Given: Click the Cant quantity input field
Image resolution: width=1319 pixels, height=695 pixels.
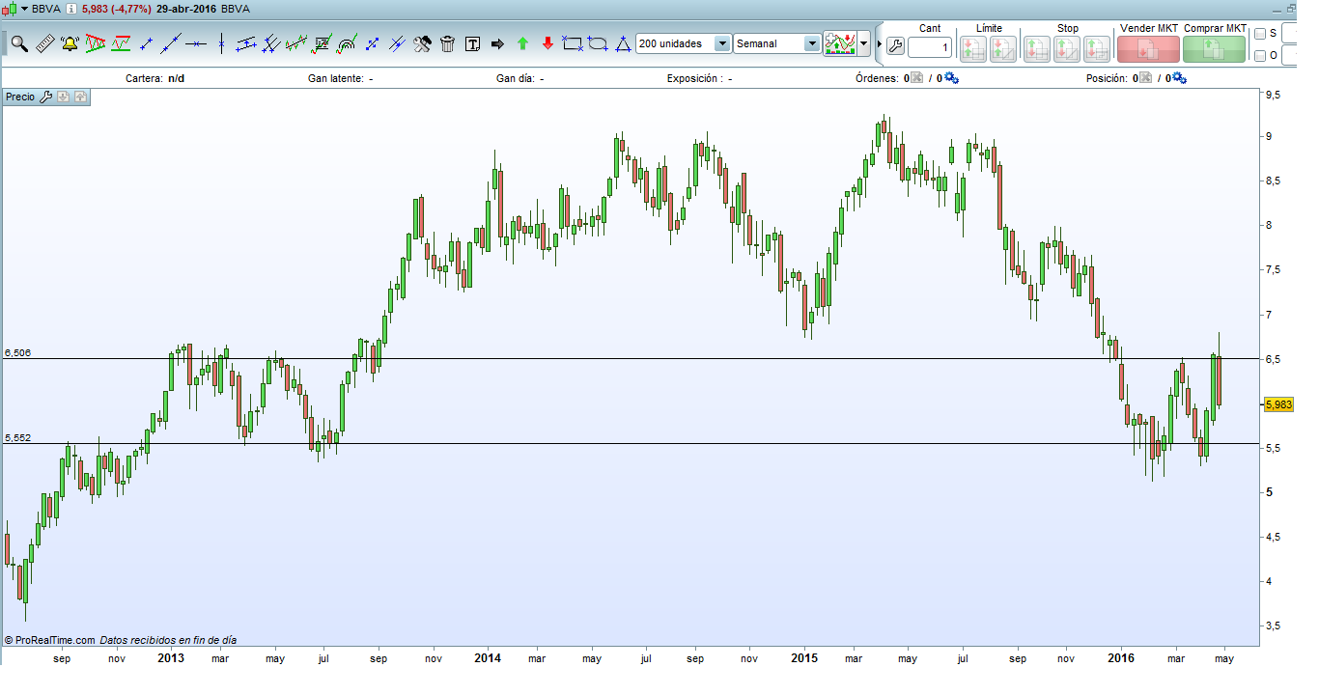Looking at the screenshot, I should coord(930,46).
